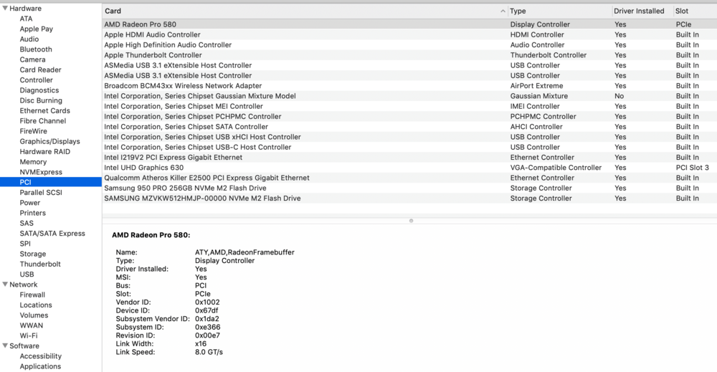Image resolution: width=717 pixels, height=372 pixels.
Task: Click the ATY,AMD,RadeonFramebuffer name value
Action: pyautogui.click(x=244, y=252)
